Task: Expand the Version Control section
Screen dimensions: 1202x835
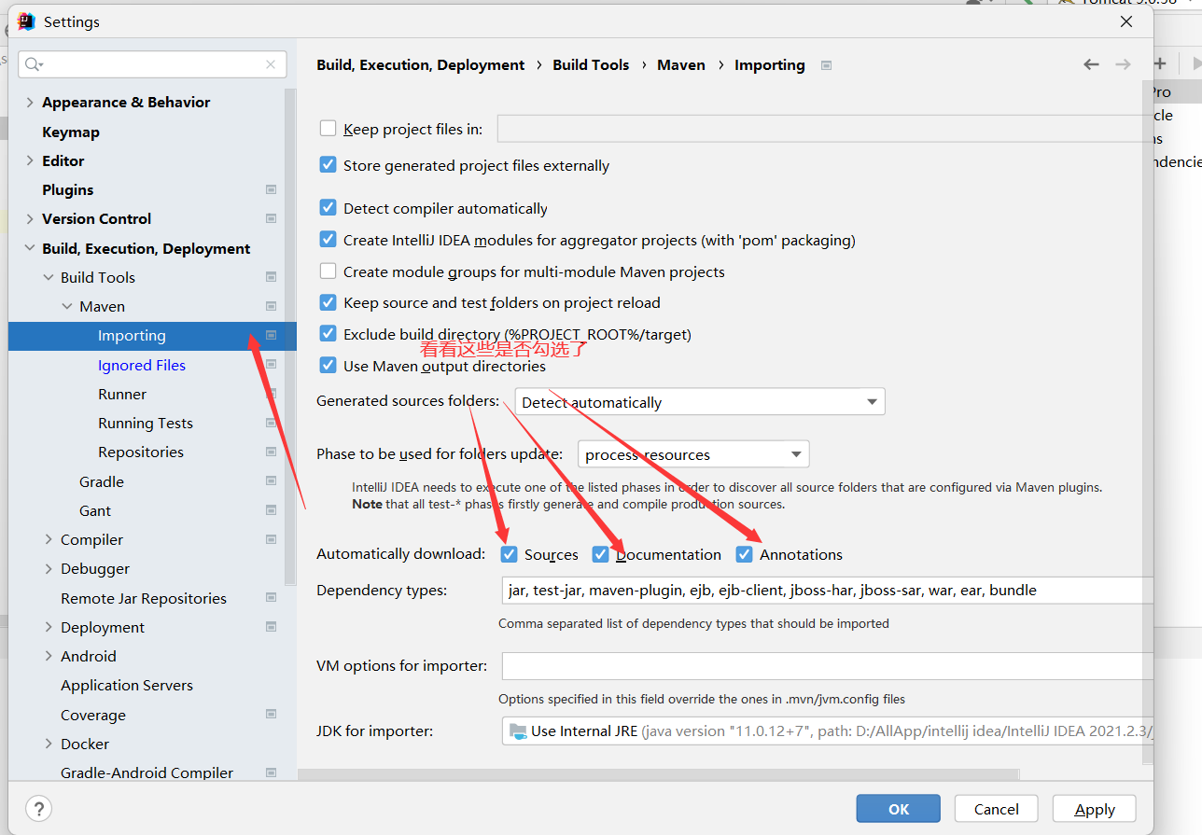Action: (30, 218)
